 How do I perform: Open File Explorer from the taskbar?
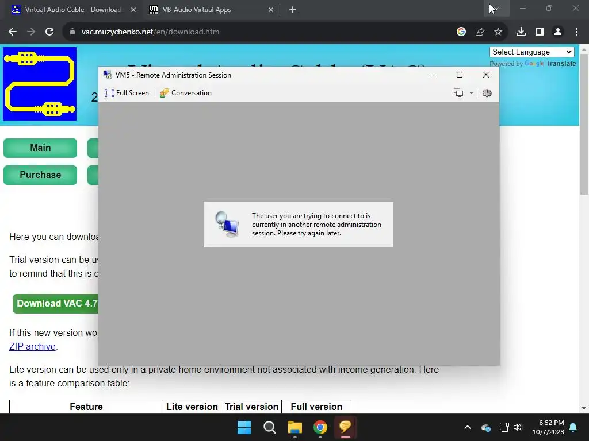point(295,427)
